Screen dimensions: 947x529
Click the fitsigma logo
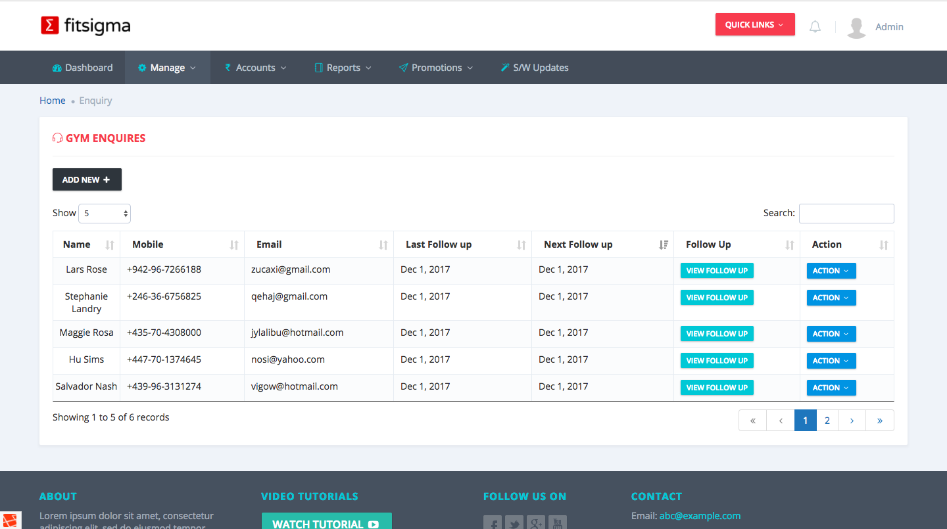click(x=85, y=26)
